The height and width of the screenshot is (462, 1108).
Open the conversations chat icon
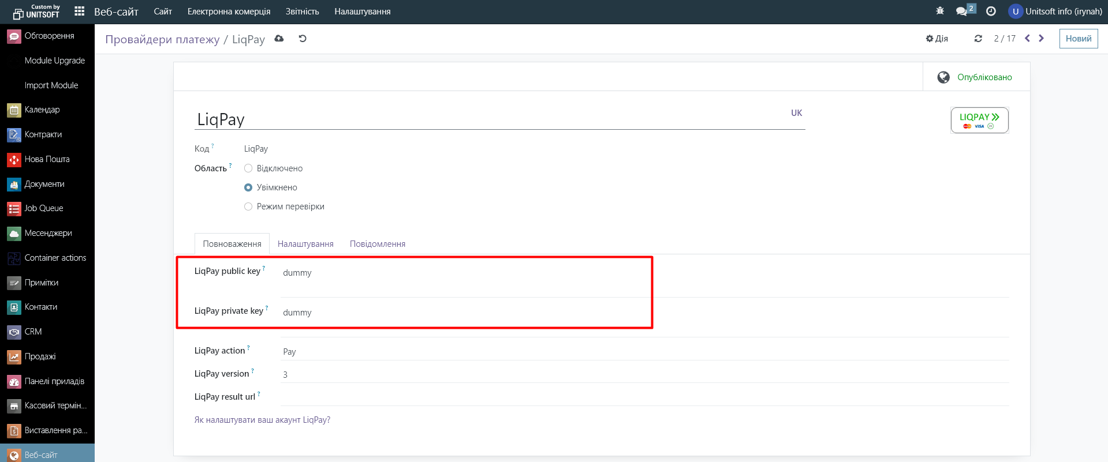[961, 12]
